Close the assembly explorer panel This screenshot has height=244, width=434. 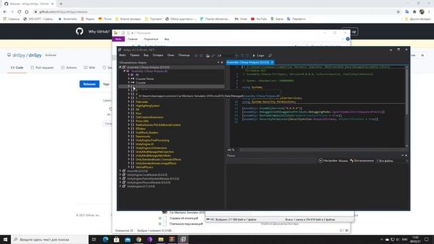coord(222,62)
